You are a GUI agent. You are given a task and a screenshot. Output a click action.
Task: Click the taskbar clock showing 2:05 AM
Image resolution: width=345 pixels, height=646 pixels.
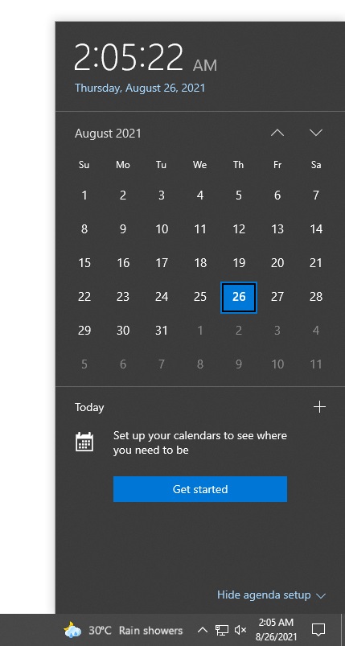pyautogui.click(x=277, y=630)
